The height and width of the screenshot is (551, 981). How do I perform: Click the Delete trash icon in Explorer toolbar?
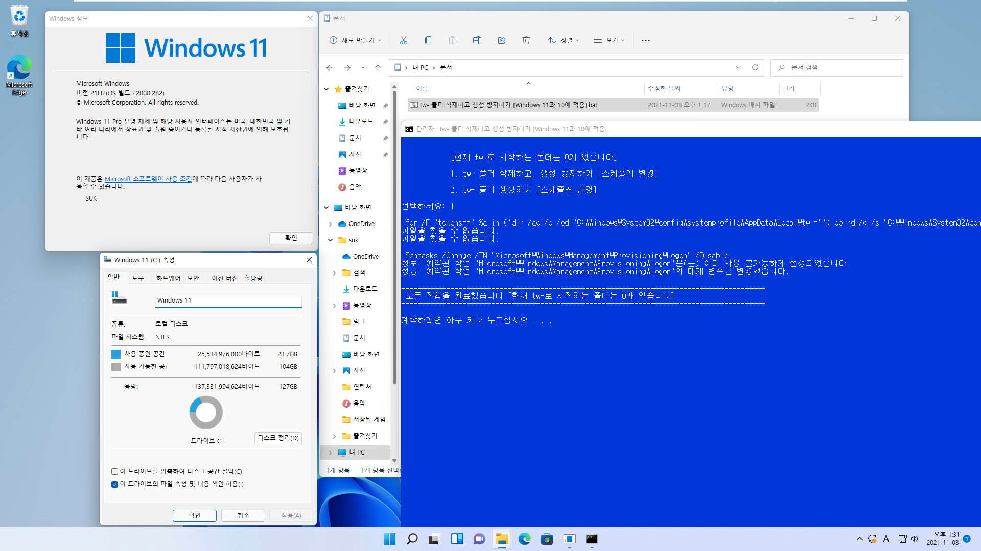(x=526, y=40)
